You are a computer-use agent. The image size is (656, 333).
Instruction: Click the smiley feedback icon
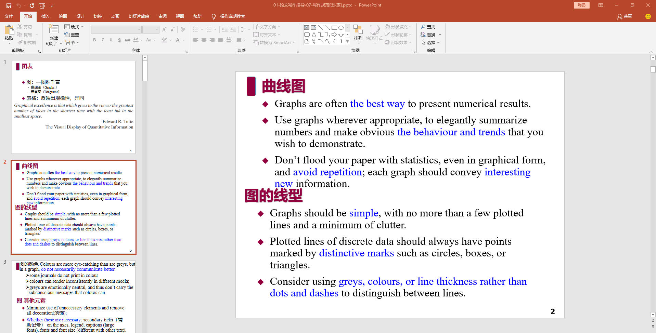[x=648, y=16]
